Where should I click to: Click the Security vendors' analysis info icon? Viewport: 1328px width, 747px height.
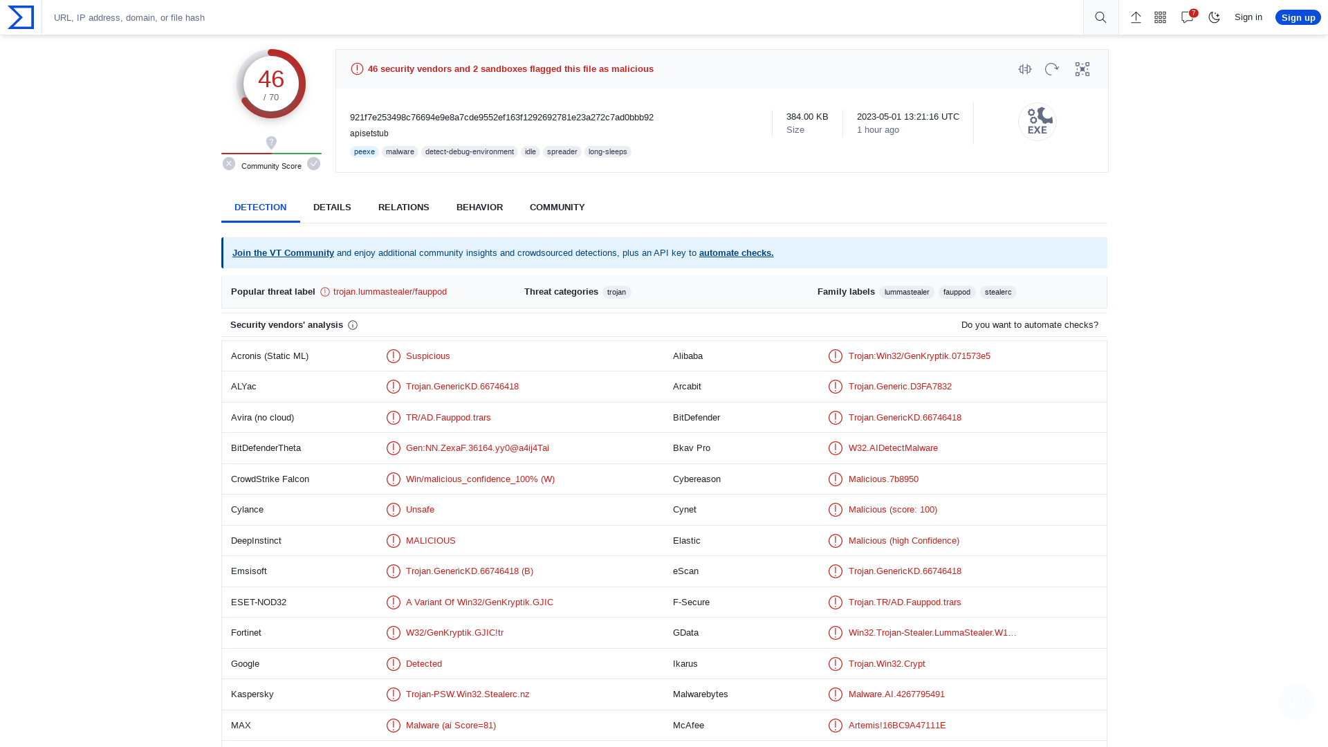click(x=353, y=325)
